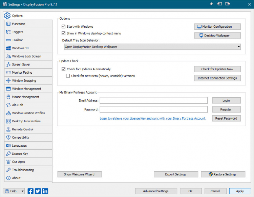Open the Help dropdown menu
The height and width of the screenshot is (197, 254).
tap(22, 191)
